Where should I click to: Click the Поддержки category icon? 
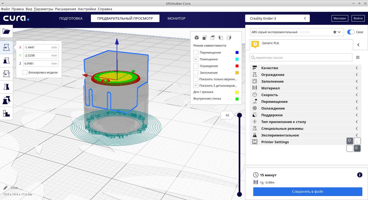pos(255,115)
